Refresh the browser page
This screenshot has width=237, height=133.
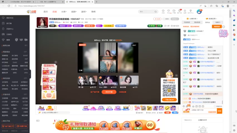9,6
